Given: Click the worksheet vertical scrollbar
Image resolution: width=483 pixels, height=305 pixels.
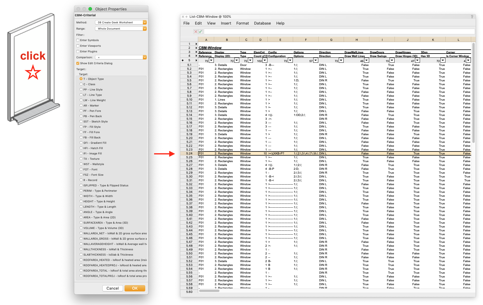Looking at the screenshot, I should [474, 93].
